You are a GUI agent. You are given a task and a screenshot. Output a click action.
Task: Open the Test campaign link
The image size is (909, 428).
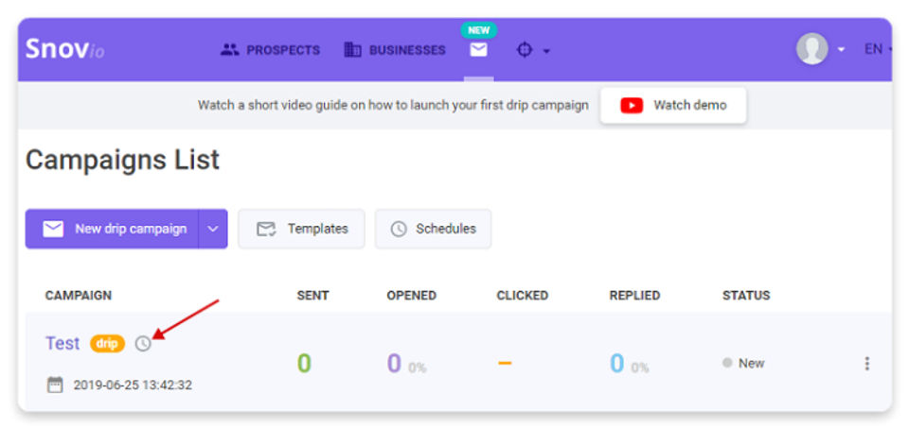coord(62,344)
